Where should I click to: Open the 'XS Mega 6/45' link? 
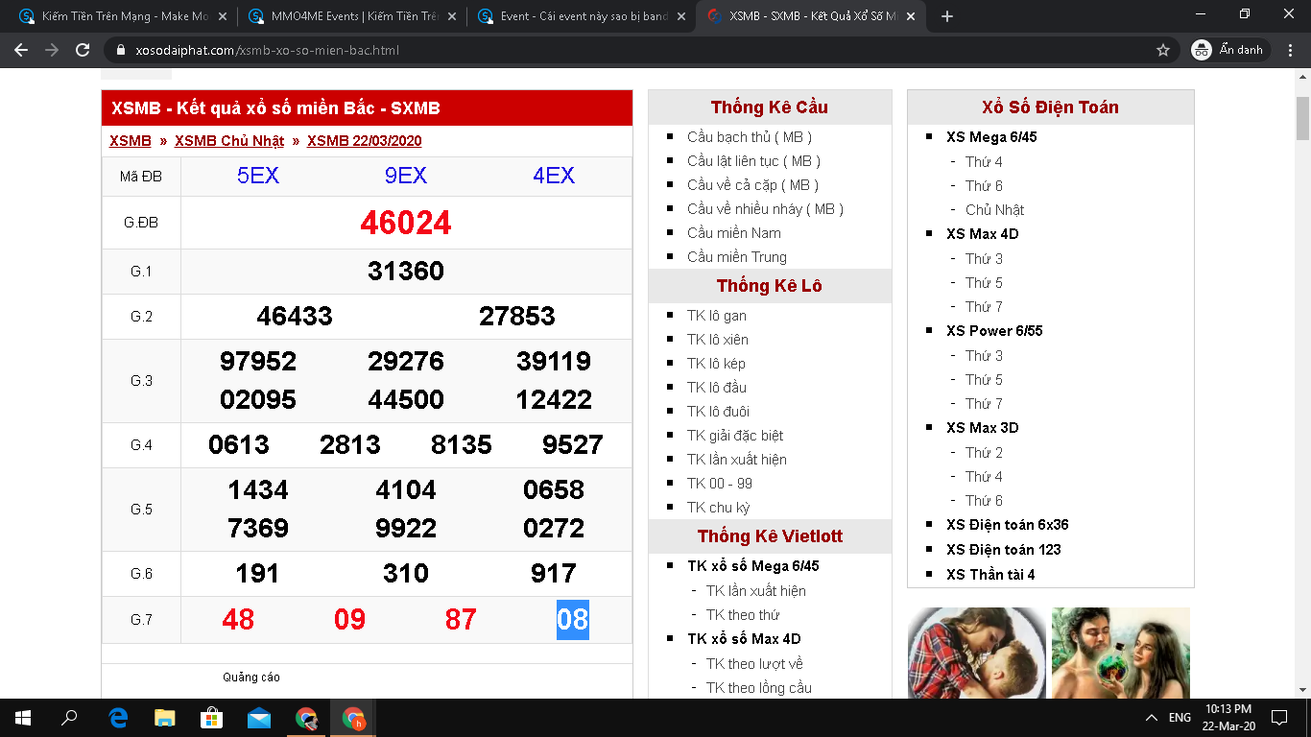(991, 137)
